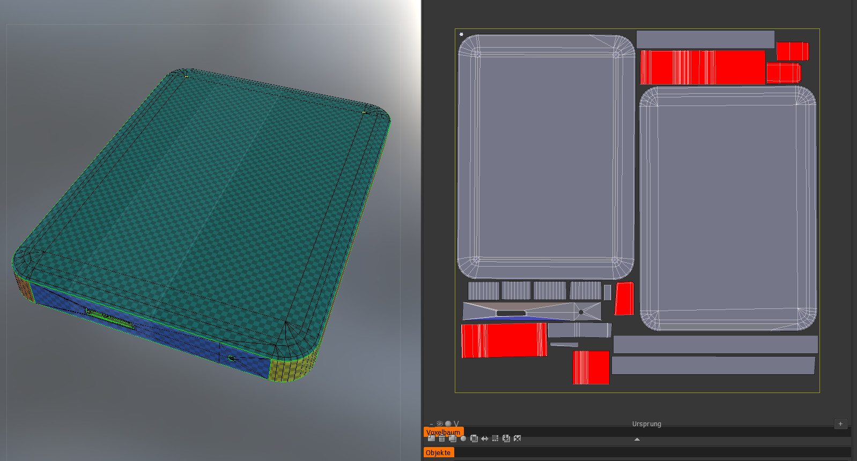Click the solid sphere icon in Voxelbaum toolbar
The image size is (857, 461).
pos(463,439)
